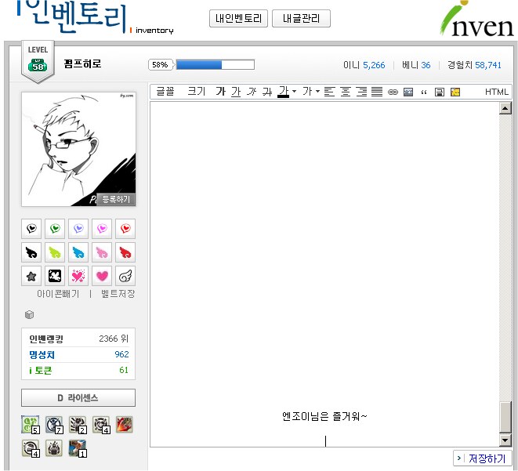518x471 pixels.
Task: Select the pink sparkling hearts icon
Action: [x=78, y=276]
